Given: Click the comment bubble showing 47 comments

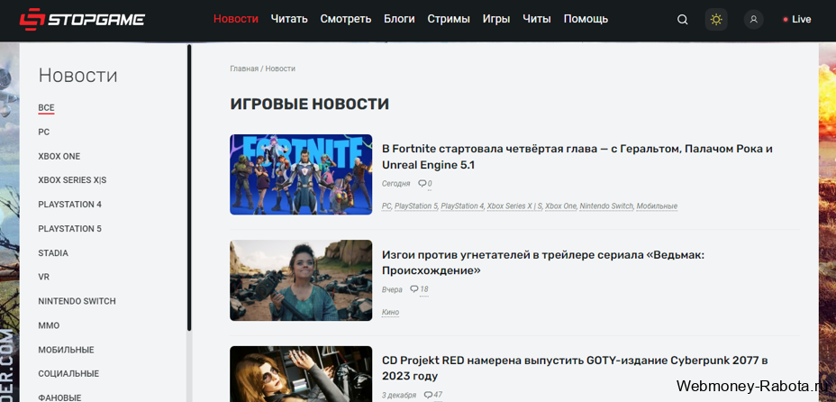Looking at the screenshot, I should pos(433,395).
